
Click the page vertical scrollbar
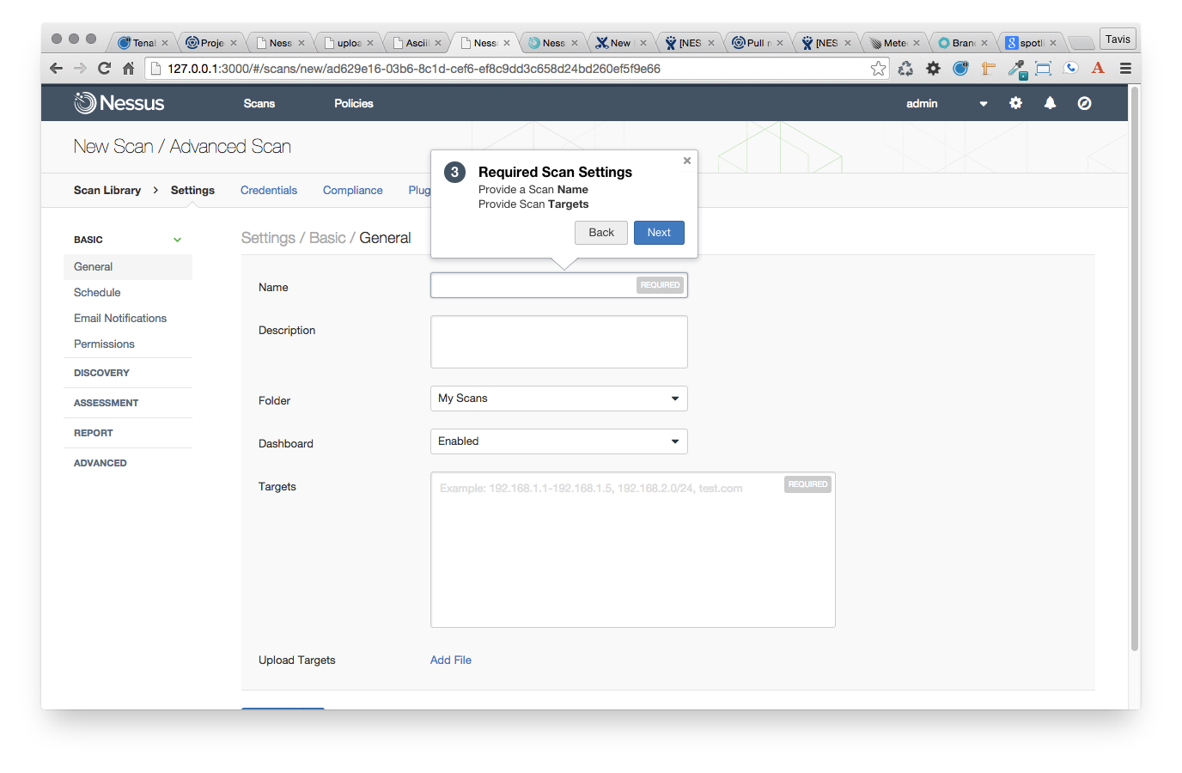click(x=1135, y=369)
